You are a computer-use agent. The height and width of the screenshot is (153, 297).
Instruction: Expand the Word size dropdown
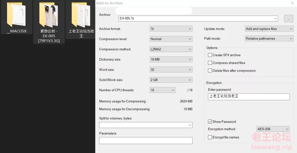(171, 69)
